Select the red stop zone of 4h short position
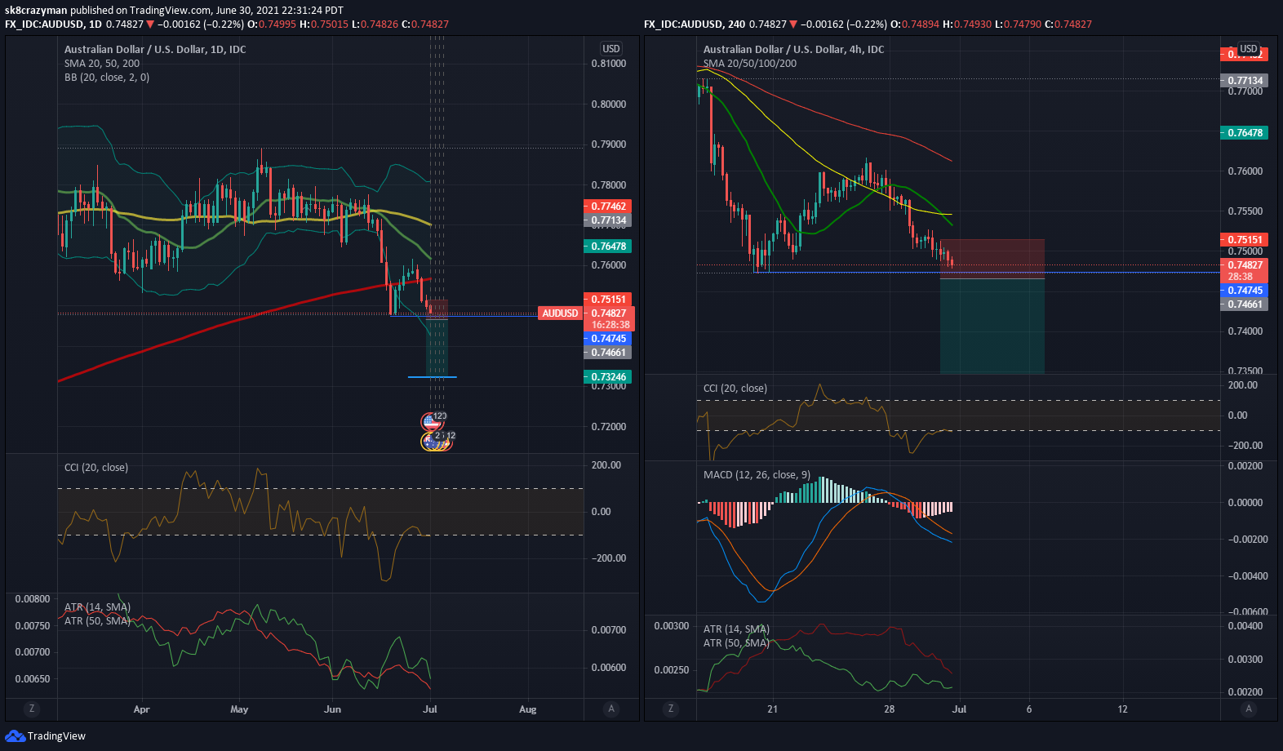This screenshot has height=751, width=1283. pos(992,259)
